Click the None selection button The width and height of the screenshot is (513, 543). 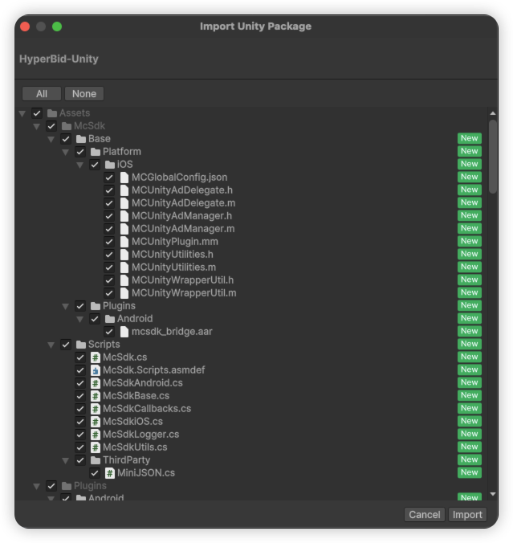click(x=83, y=94)
